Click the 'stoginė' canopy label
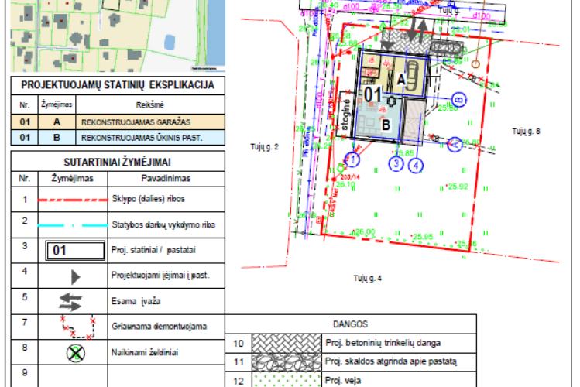The width and height of the screenshot is (580, 387). [x=345, y=115]
